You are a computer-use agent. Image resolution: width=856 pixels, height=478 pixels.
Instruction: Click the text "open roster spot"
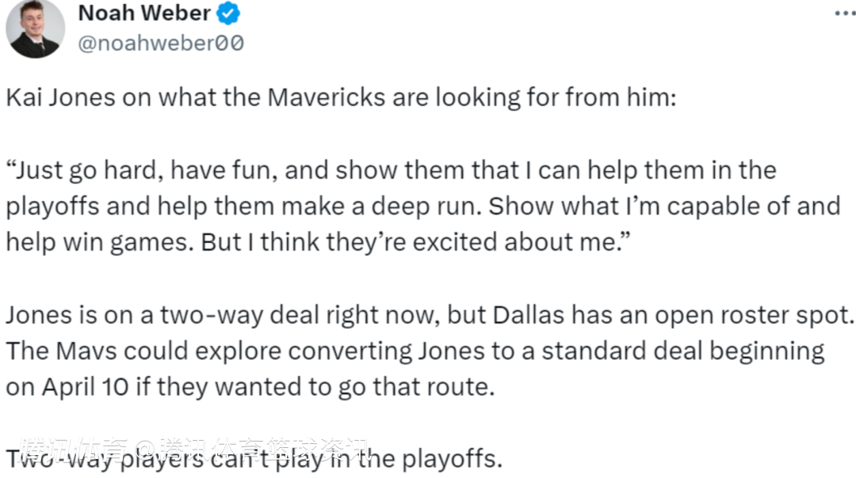749,315
